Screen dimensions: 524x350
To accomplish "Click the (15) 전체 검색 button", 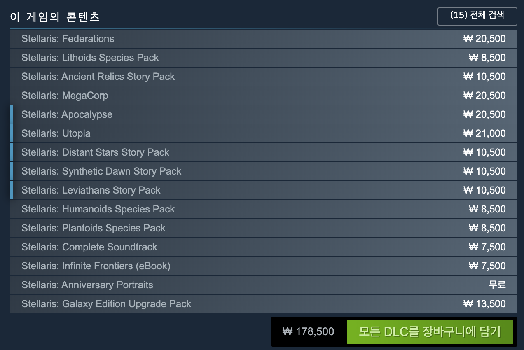I will (477, 16).
